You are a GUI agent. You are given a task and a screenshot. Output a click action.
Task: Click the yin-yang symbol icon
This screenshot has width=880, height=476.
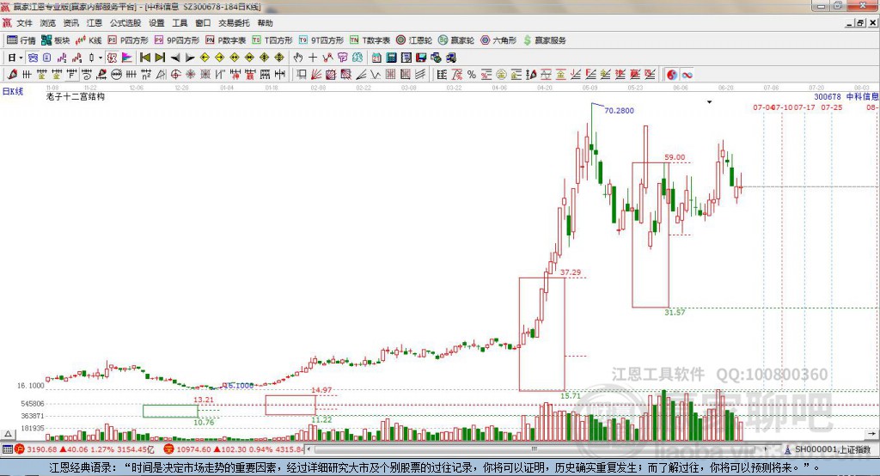pos(672,74)
